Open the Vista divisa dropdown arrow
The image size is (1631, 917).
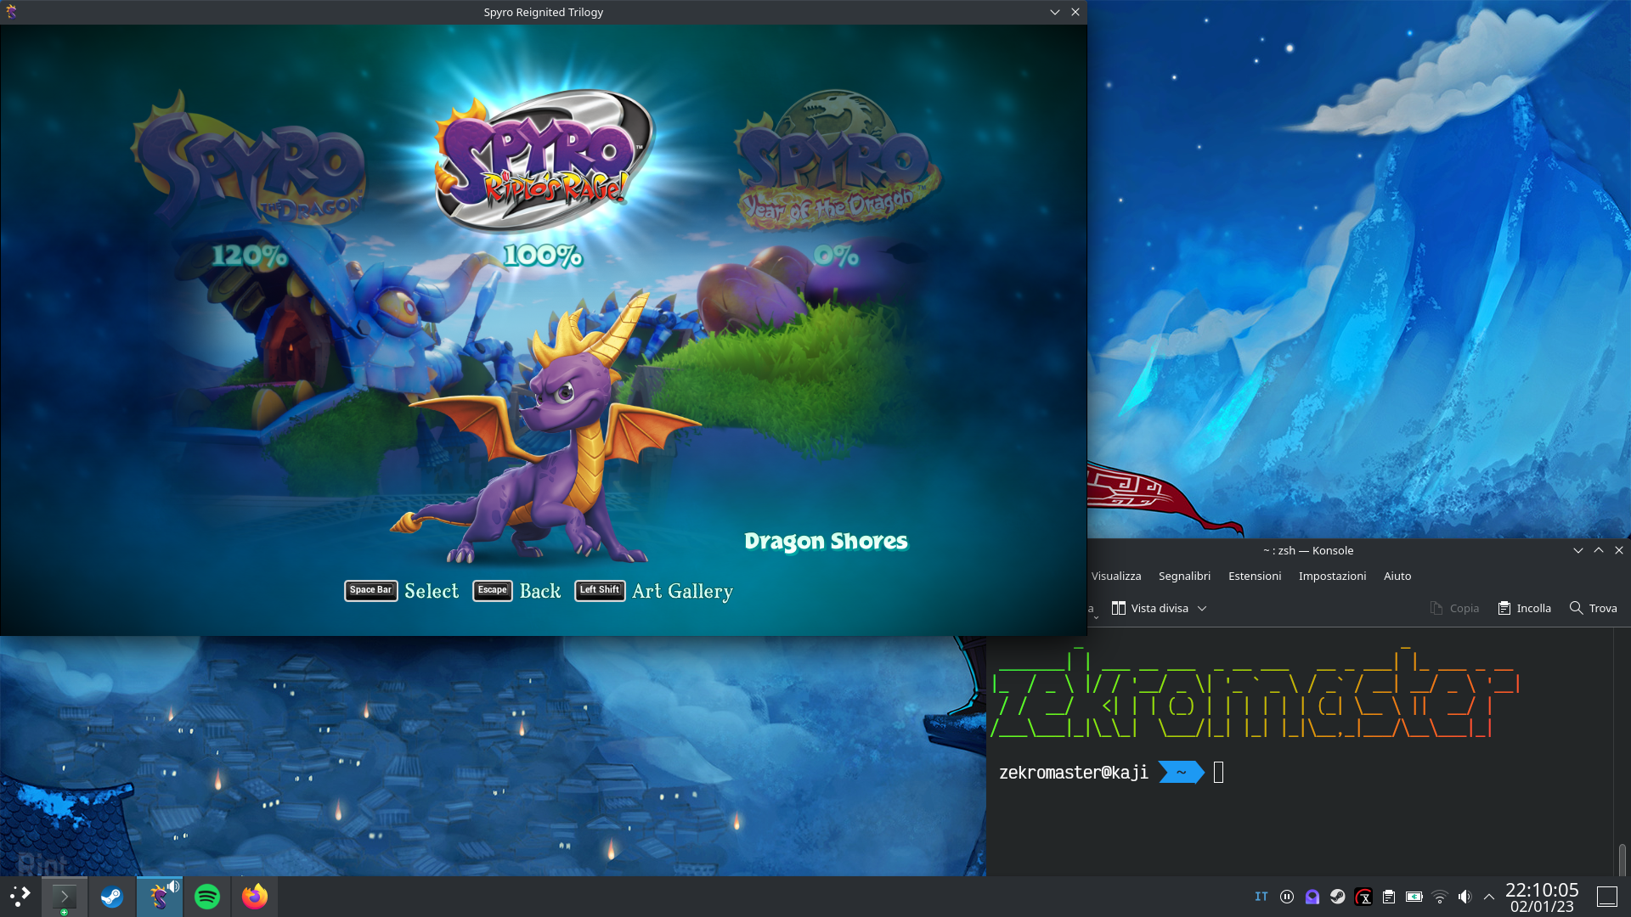[x=1202, y=609]
